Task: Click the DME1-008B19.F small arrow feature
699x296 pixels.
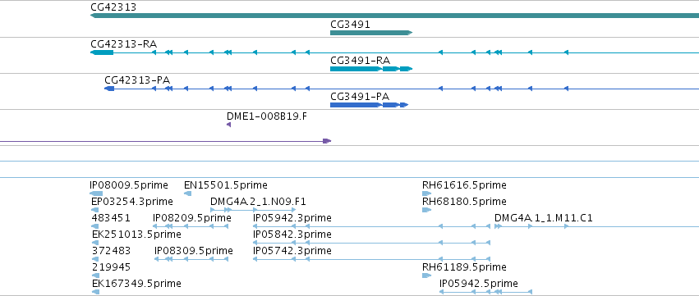Action: tap(228, 125)
